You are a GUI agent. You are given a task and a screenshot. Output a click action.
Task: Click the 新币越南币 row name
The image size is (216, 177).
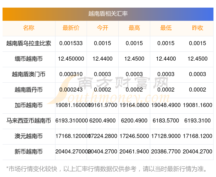click(29, 152)
